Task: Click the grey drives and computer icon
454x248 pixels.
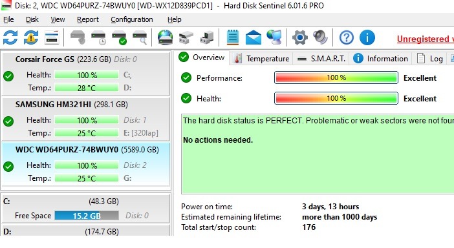Action: click(x=207, y=37)
